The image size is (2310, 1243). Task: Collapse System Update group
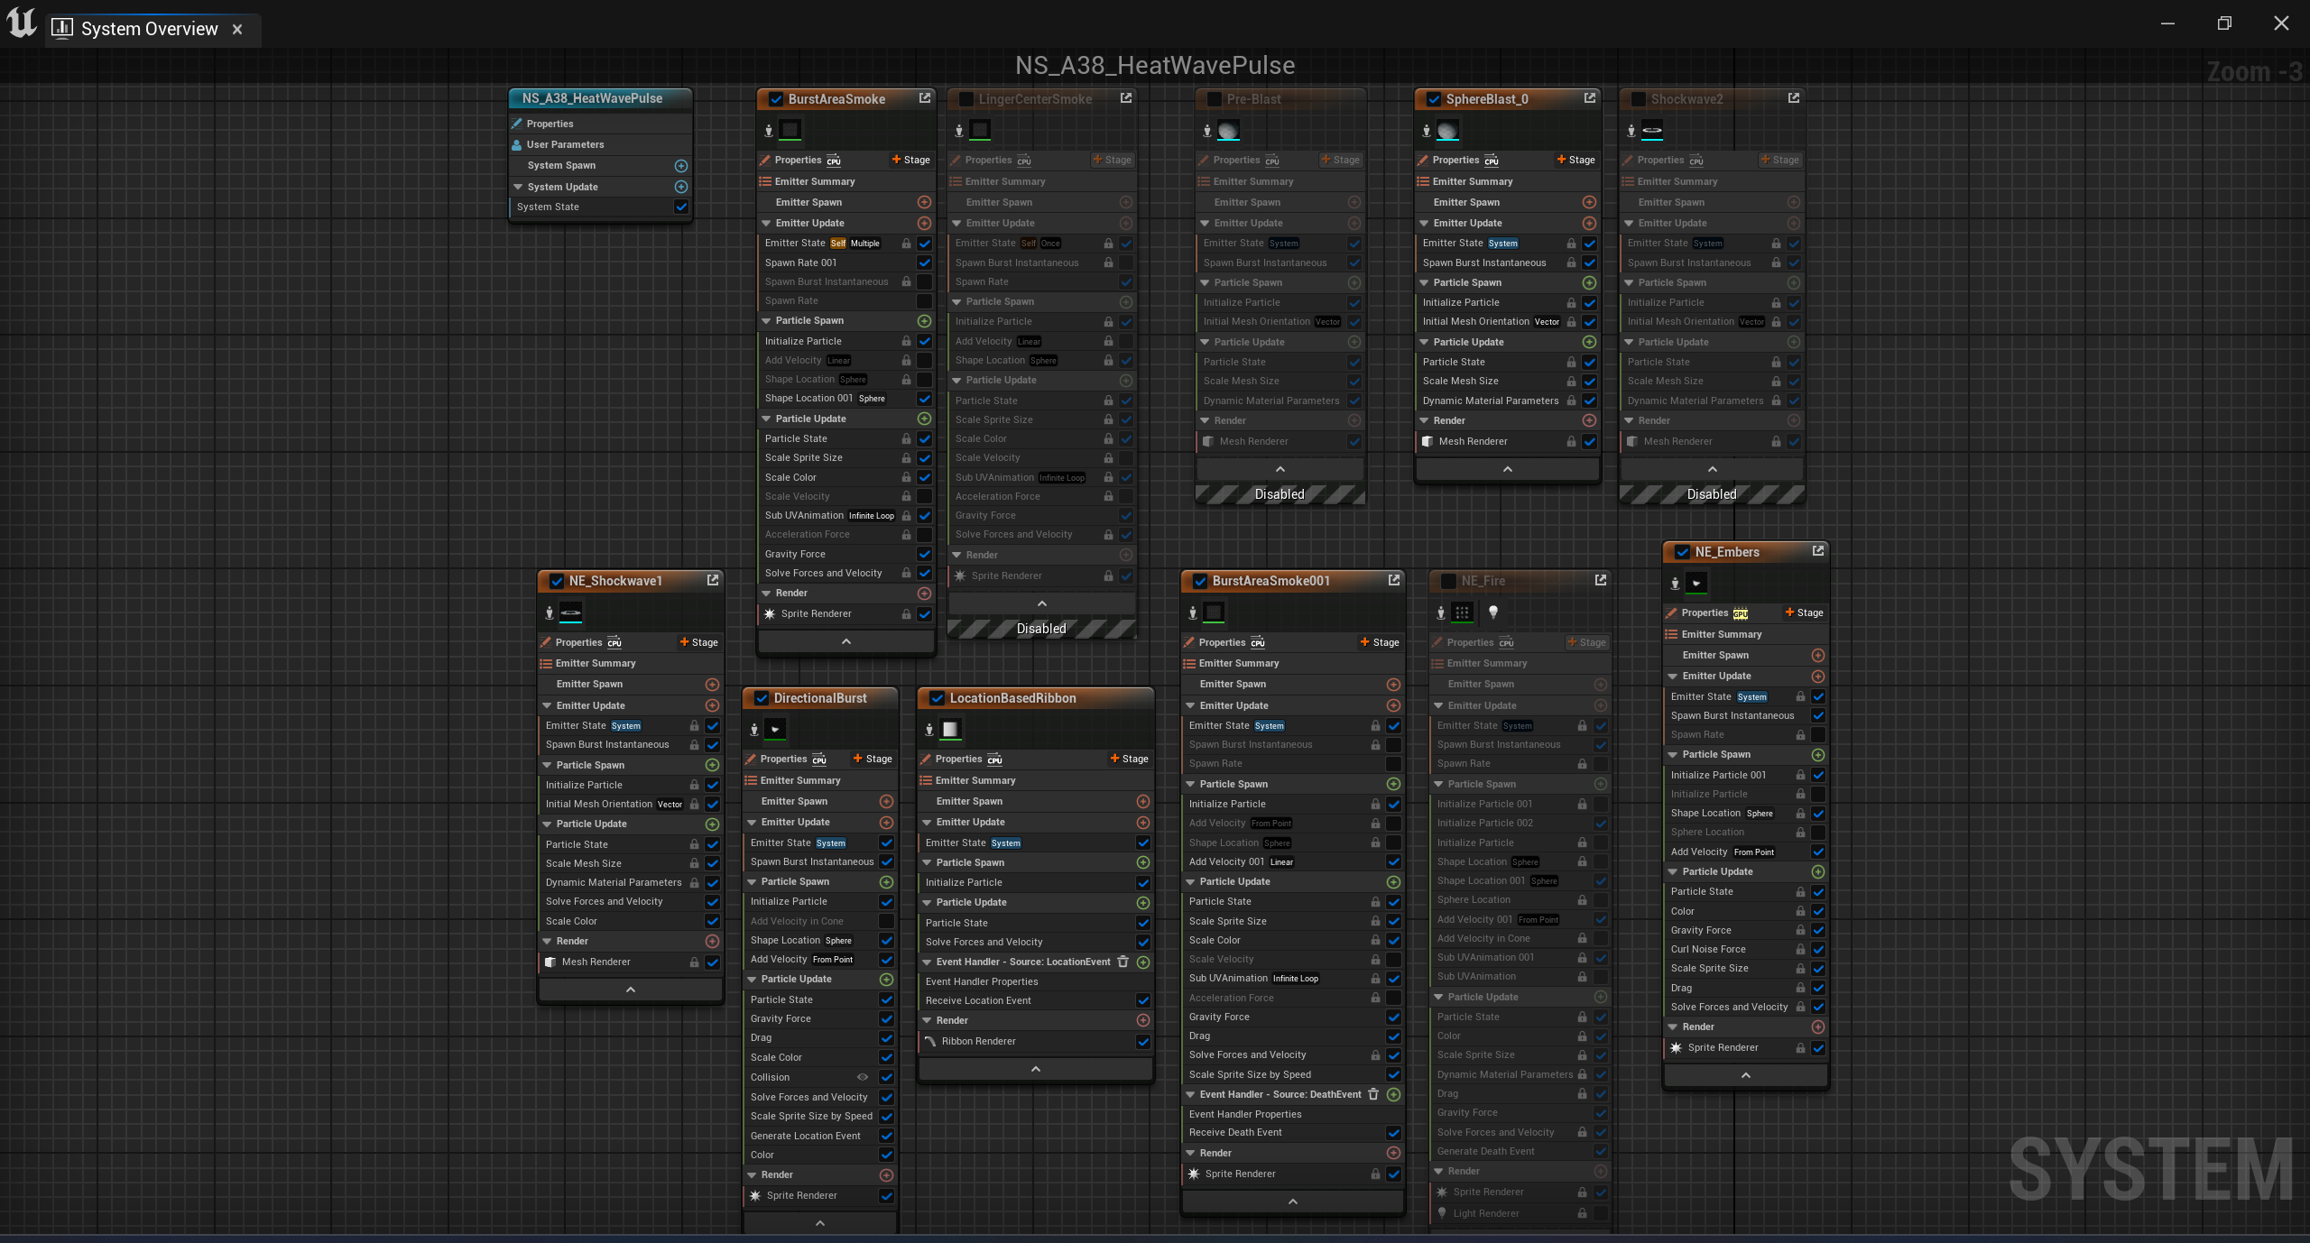[x=518, y=187]
